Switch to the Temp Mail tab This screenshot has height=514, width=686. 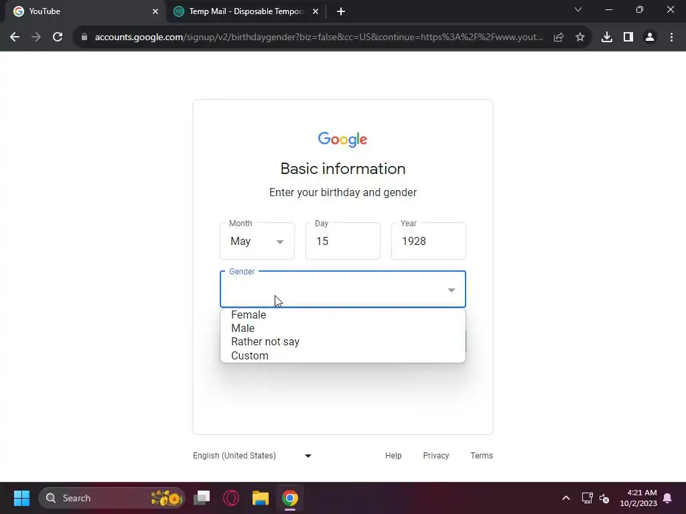point(247,11)
